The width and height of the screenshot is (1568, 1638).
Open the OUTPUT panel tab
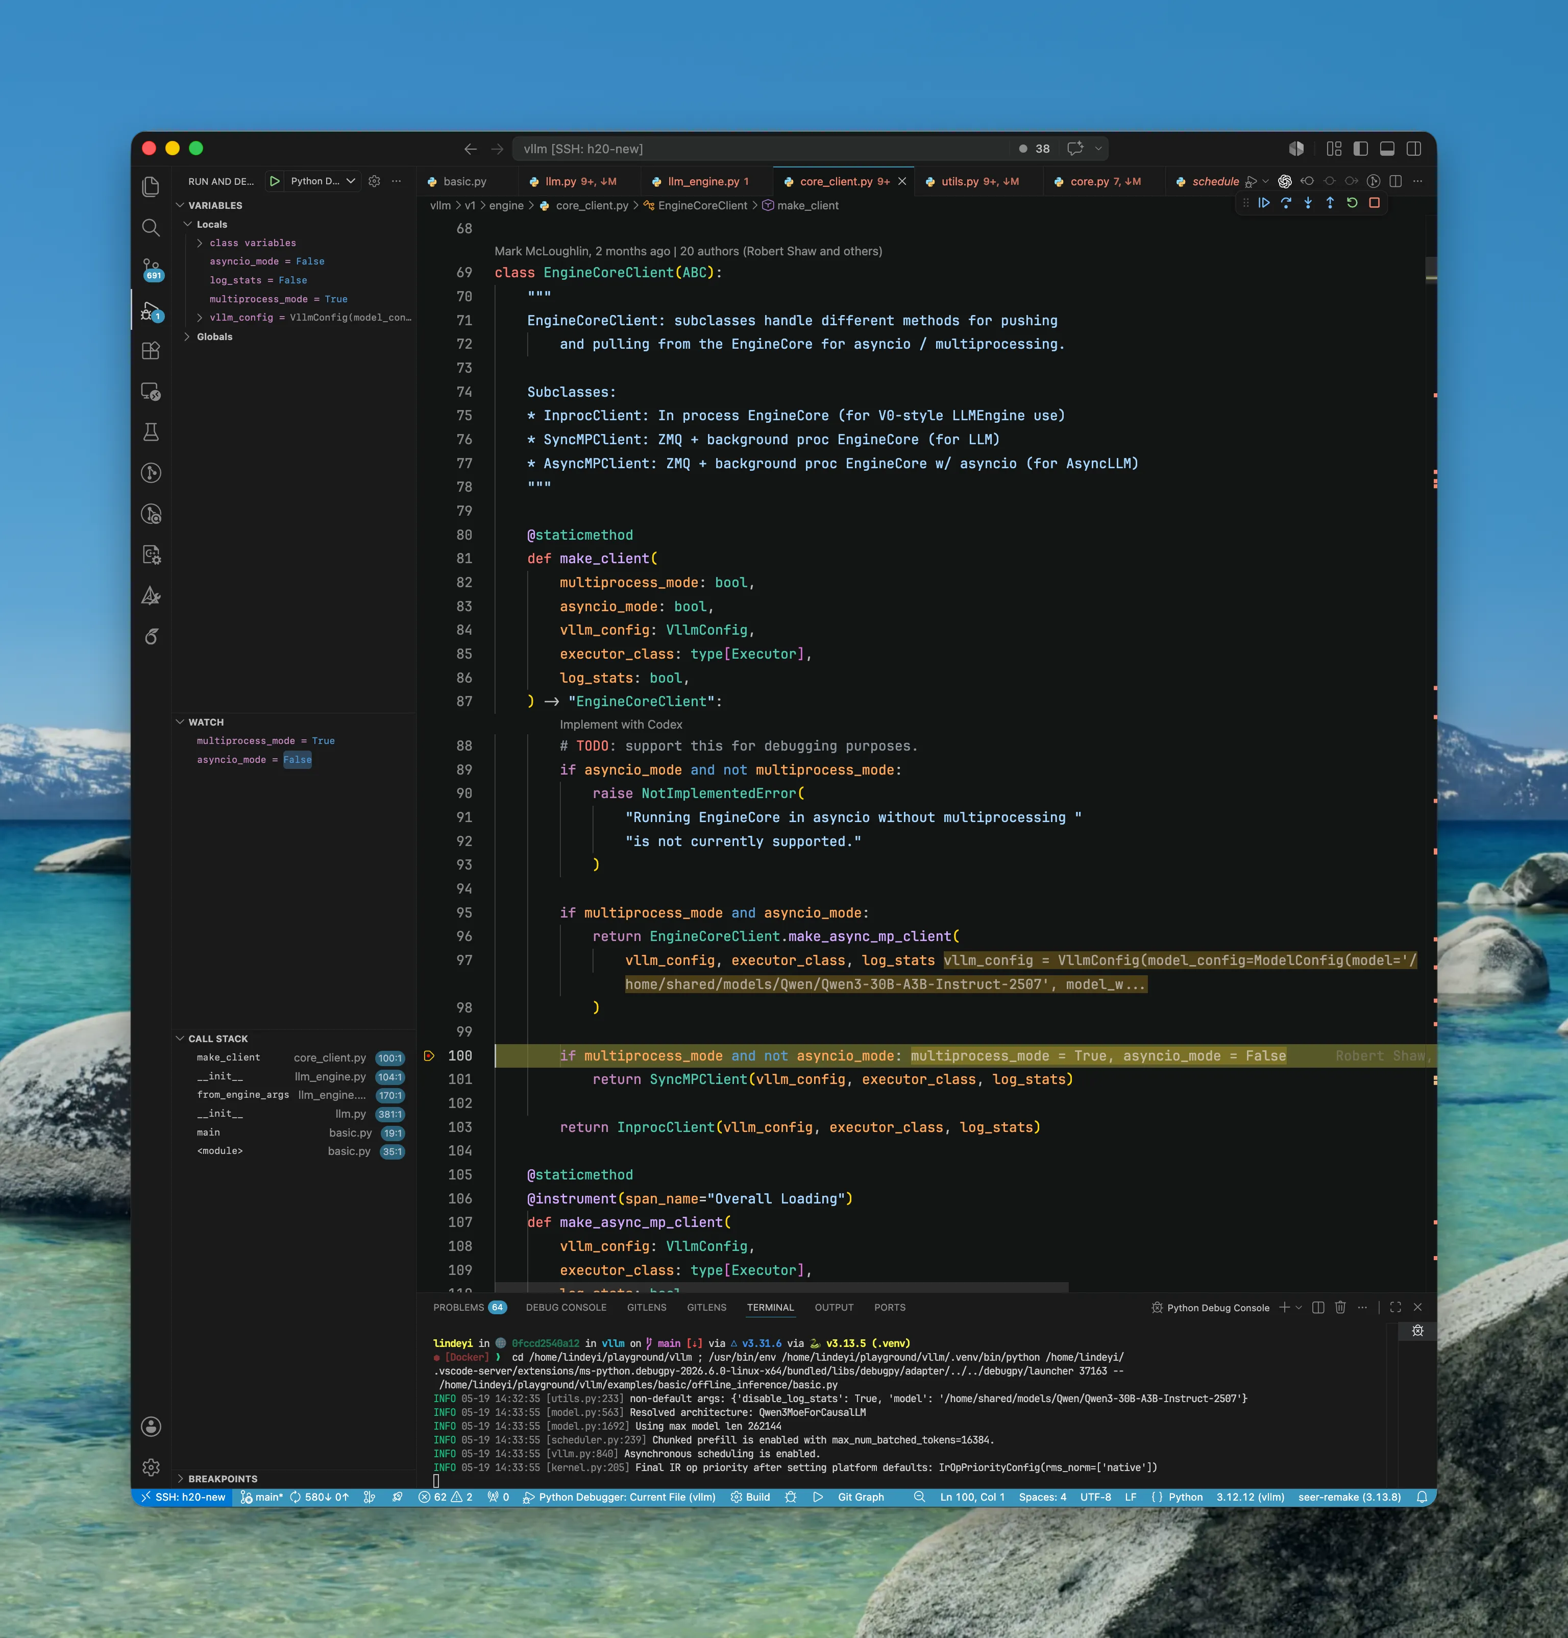834,1307
